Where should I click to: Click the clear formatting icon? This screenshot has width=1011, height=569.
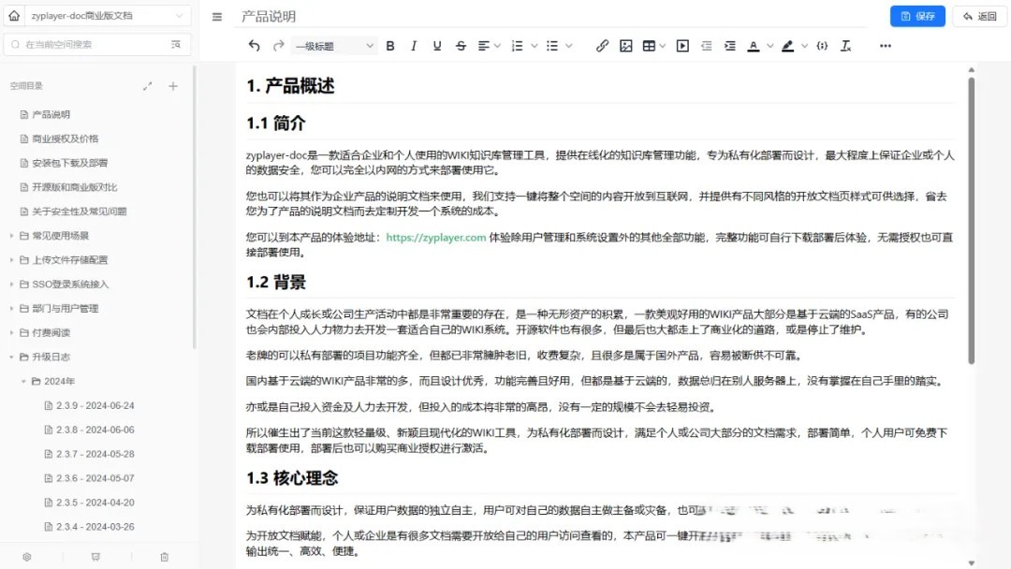coord(845,46)
